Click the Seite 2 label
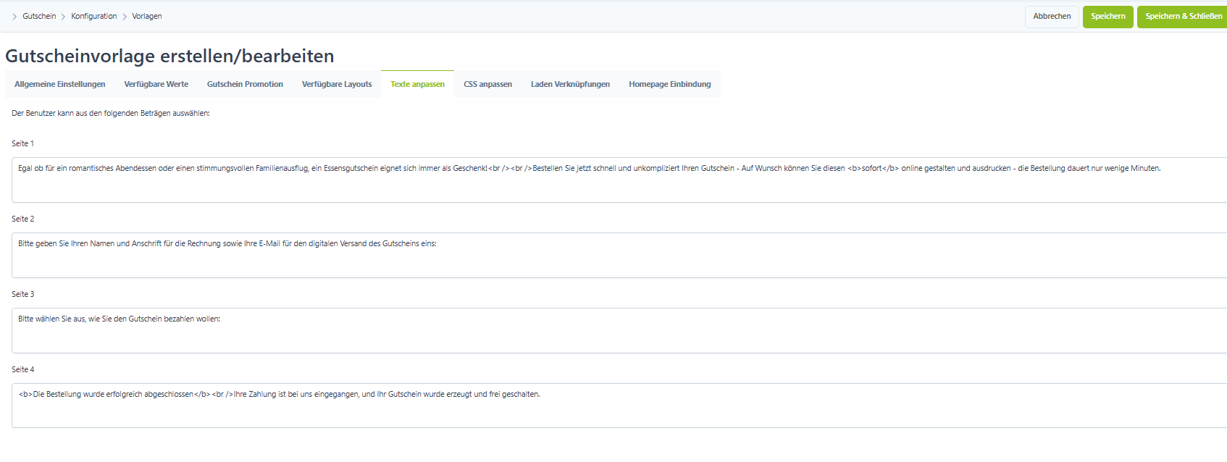 tap(22, 219)
